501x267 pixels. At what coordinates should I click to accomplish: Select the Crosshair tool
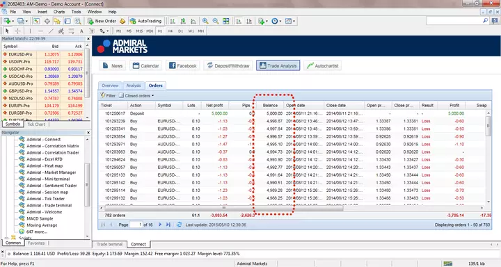[x=17, y=31]
